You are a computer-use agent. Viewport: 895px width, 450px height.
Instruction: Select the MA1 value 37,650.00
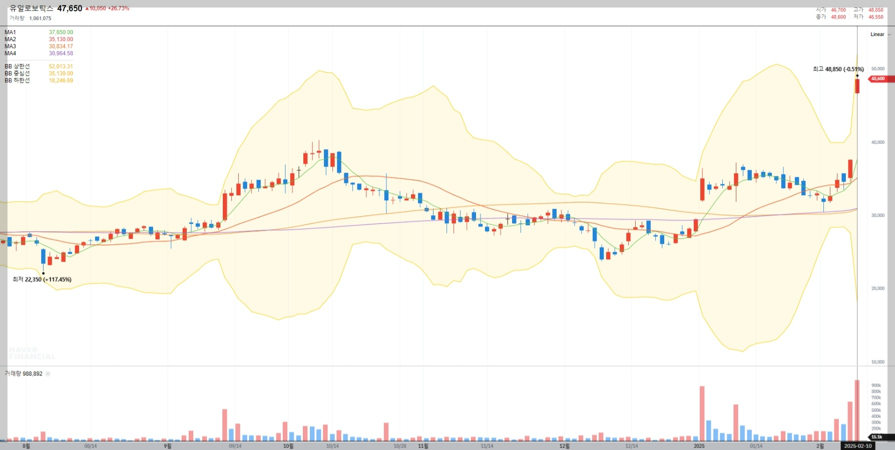61,33
